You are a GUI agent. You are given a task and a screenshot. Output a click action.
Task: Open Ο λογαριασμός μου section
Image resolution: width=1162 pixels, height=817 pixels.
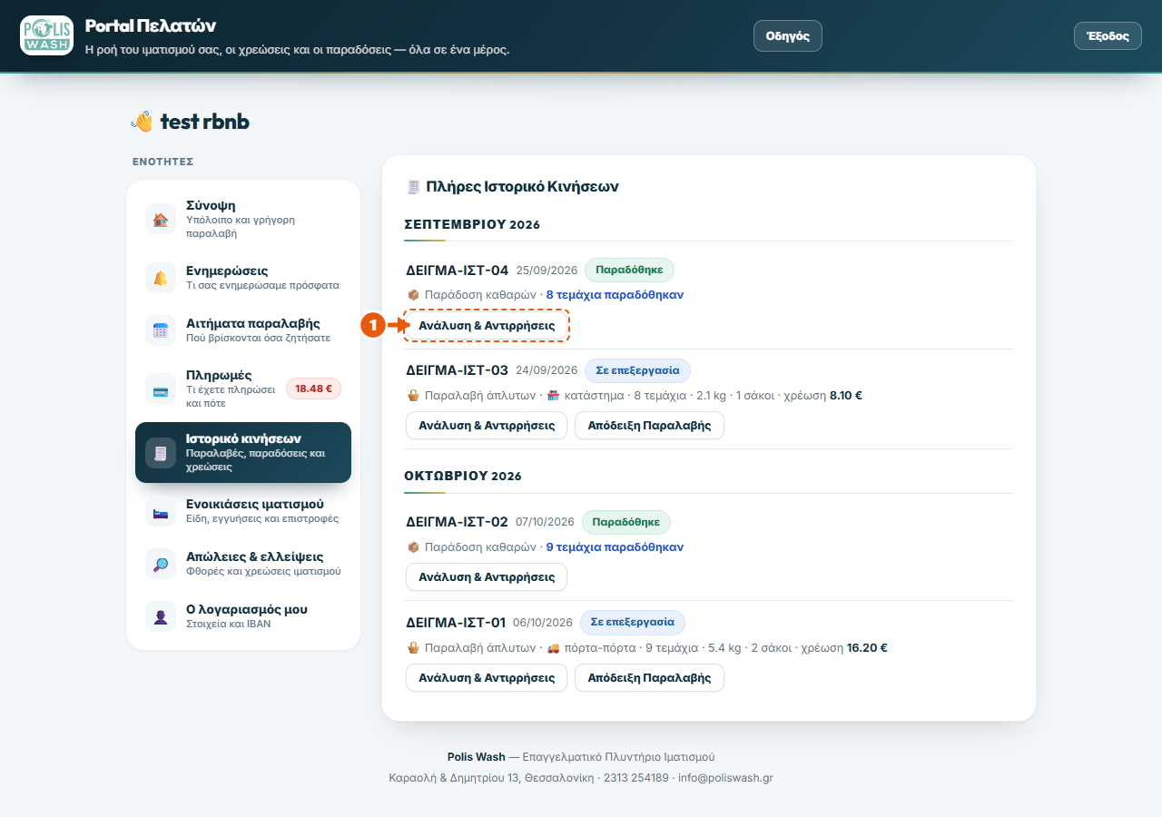click(x=243, y=616)
